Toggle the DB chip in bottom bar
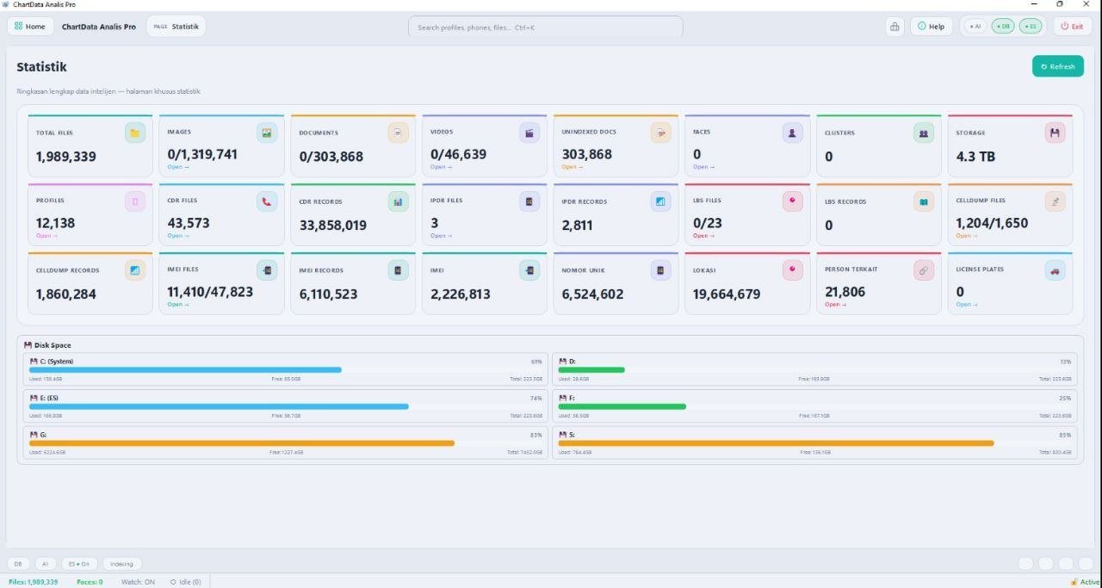 click(18, 564)
